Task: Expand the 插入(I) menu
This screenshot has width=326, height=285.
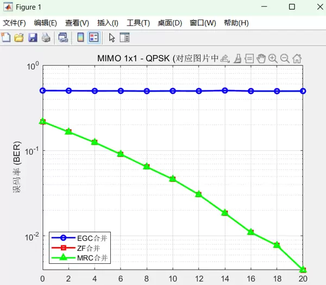Action: (x=108, y=23)
